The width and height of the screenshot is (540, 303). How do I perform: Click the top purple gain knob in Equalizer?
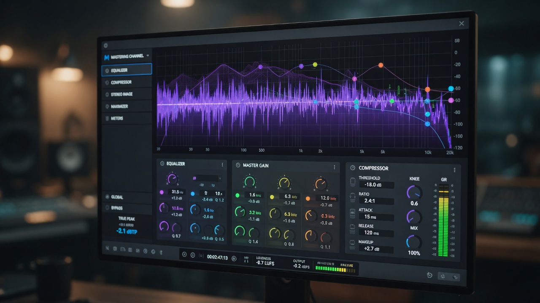point(172,179)
